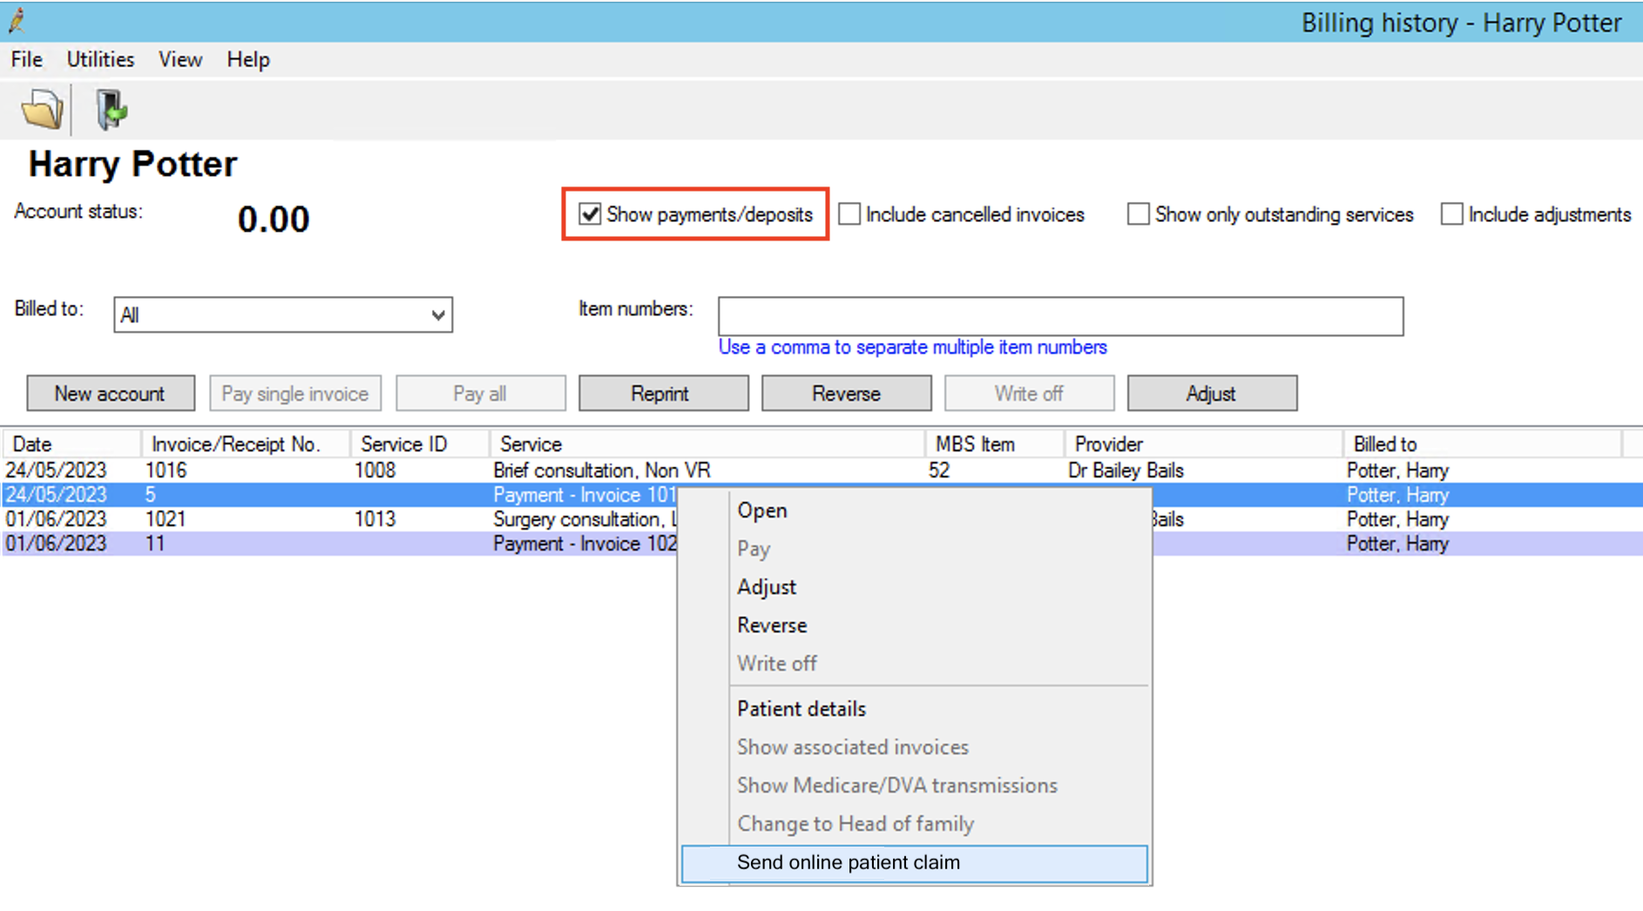Click the bird application icon in the title bar

16,21
